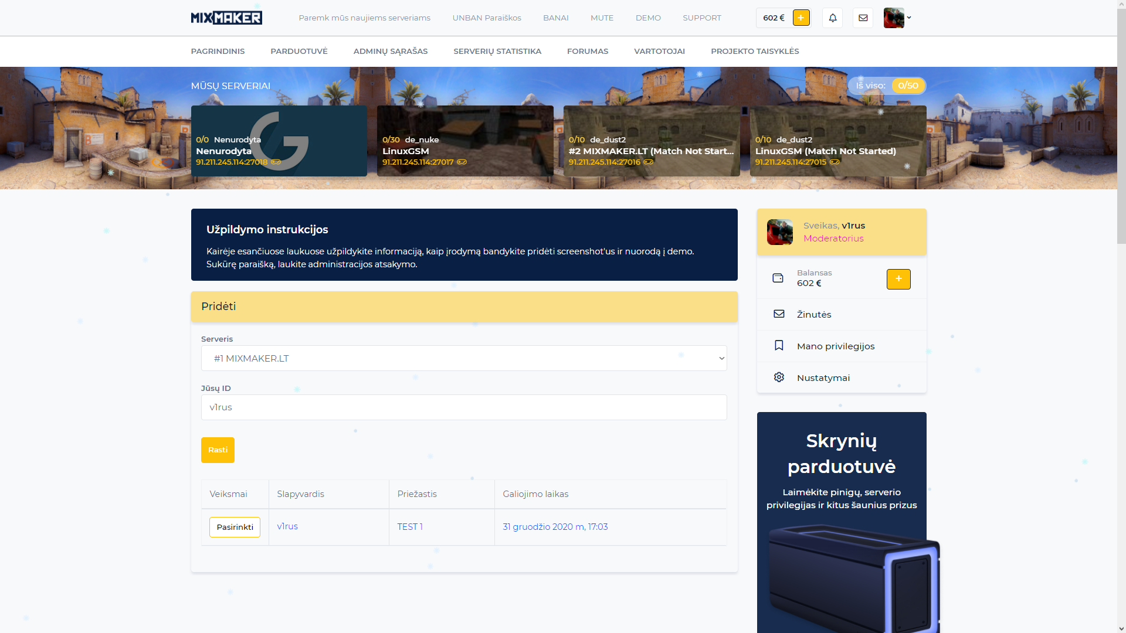The image size is (1126, 633).
Task: Open MUTE link in top bar
Action: click(x=602, y=18)
